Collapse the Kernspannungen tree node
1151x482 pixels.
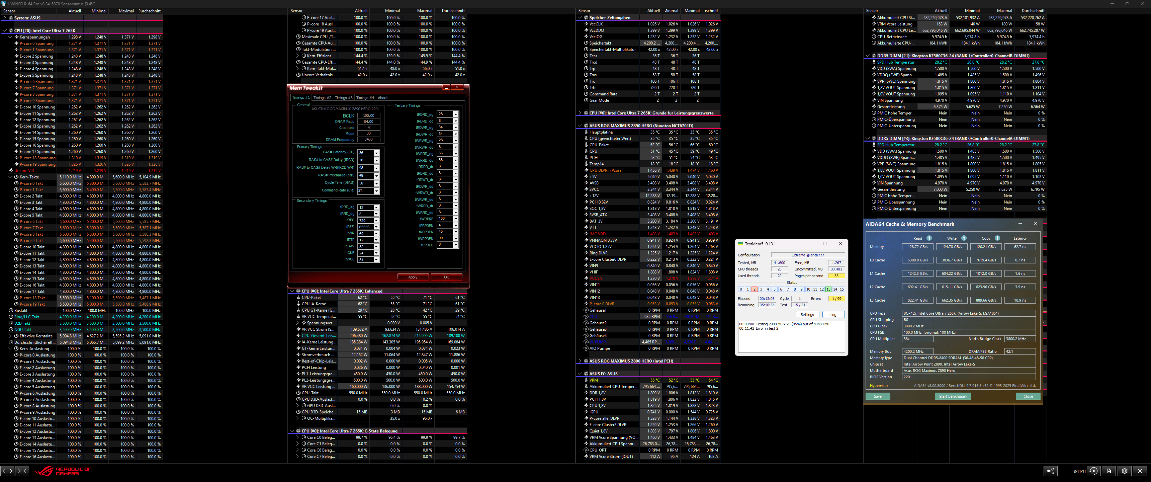(x=10, y=37)
